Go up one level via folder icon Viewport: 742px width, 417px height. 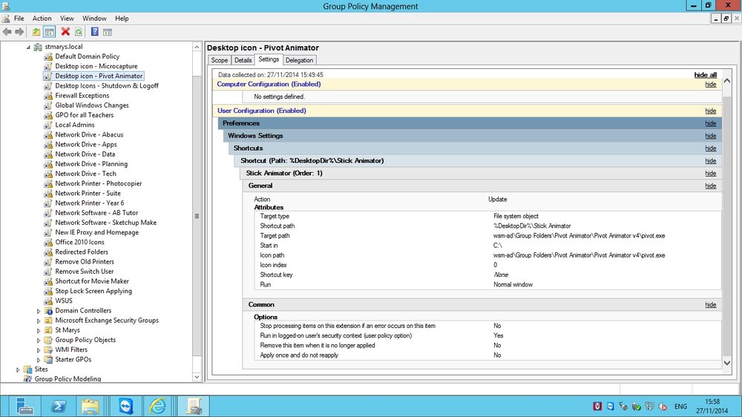click(36, 32)
